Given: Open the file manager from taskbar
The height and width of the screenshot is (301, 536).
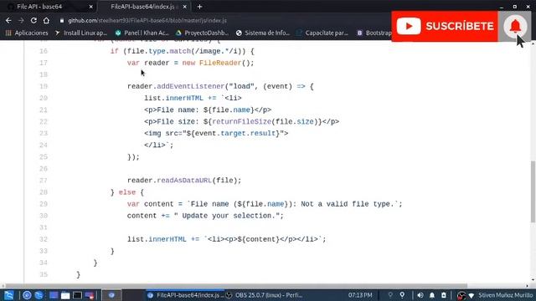Looking at the screenshot, I should [x=65, y=295].
